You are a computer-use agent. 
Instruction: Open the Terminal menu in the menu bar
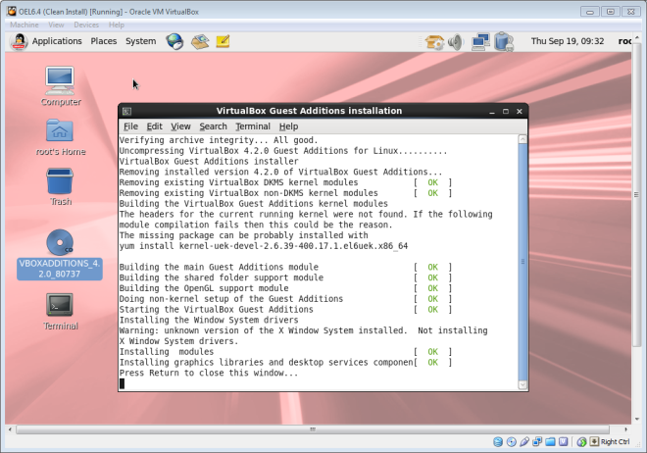coord(253,126)
